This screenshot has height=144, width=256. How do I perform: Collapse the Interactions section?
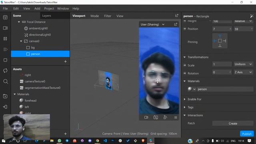coord(184,115)
